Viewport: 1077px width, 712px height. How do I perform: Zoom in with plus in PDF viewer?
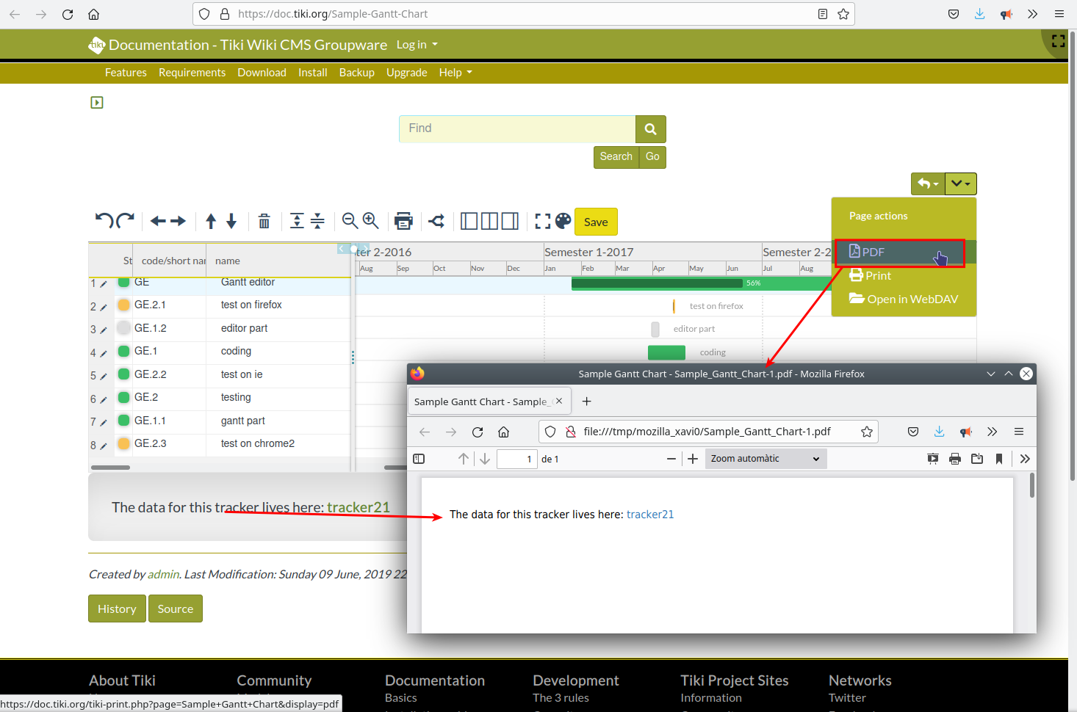(x=693, y=459)
